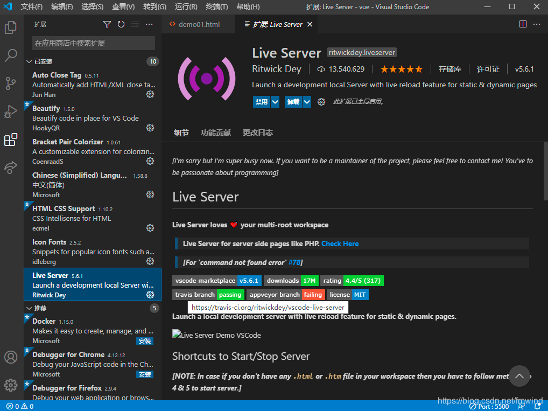Click the Disable (禁用) button
Screen dimensions: 548x411
(262, 102)
